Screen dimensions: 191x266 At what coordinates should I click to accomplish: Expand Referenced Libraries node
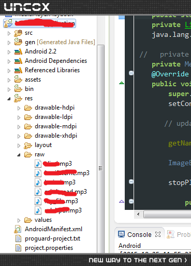[x=9, y=71]
